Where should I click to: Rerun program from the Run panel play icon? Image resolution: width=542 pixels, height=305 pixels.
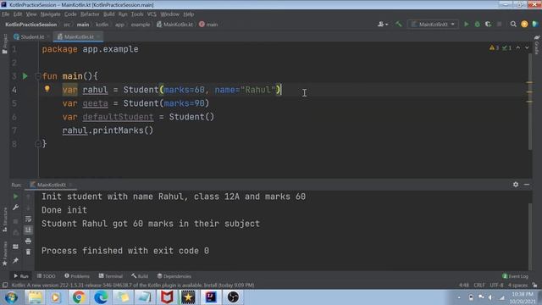coord(15,196)
